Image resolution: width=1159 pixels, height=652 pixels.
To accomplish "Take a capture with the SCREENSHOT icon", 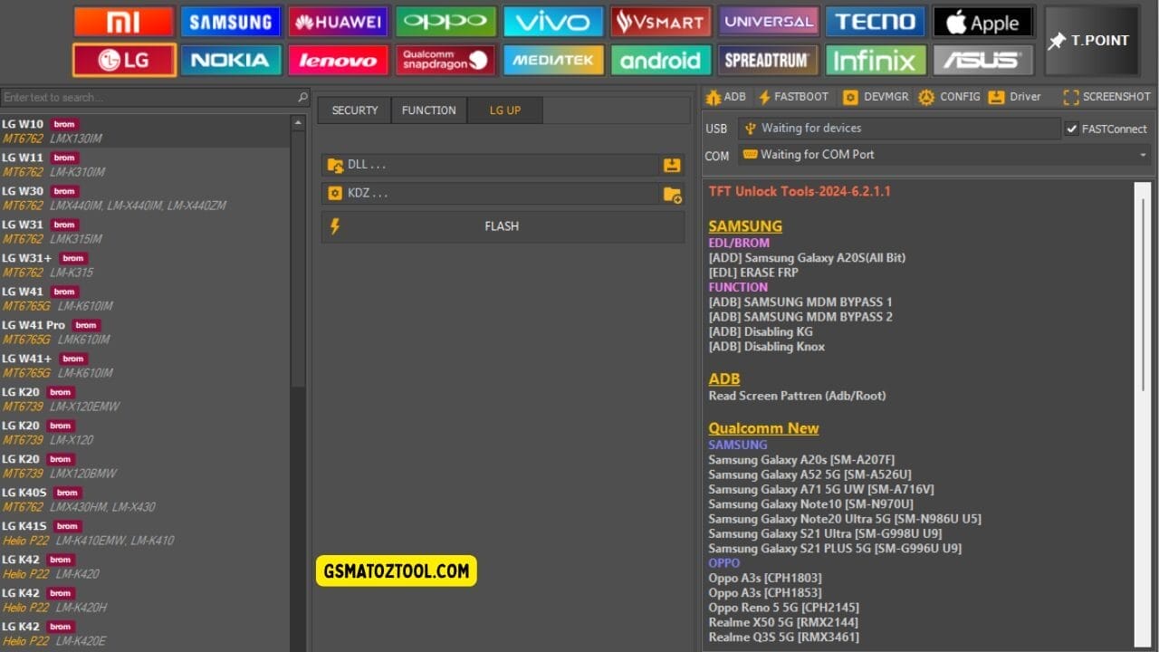I will point(1072,97).
